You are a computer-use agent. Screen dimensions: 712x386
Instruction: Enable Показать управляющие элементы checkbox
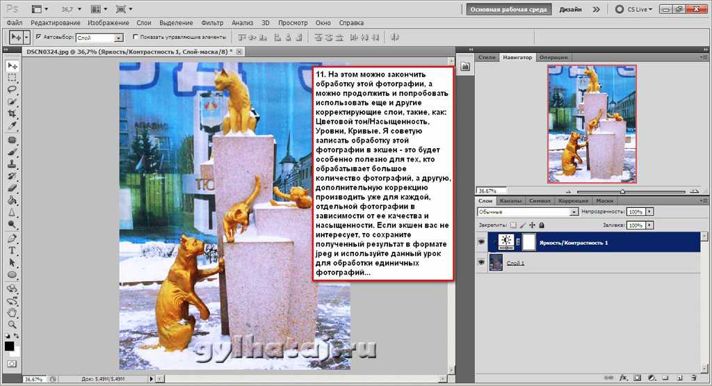[x=135, y=37]
